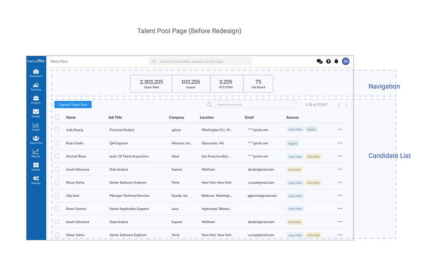Open the Insight chart icon

(x=36, y=126)
